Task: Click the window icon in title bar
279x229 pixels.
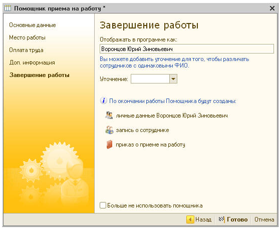Action: 8,8
